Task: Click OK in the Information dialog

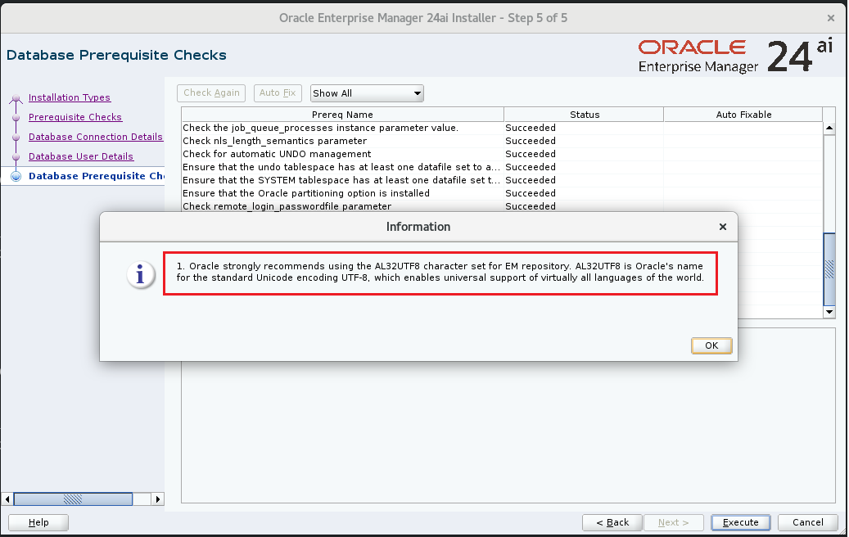Action: (711, 345)
